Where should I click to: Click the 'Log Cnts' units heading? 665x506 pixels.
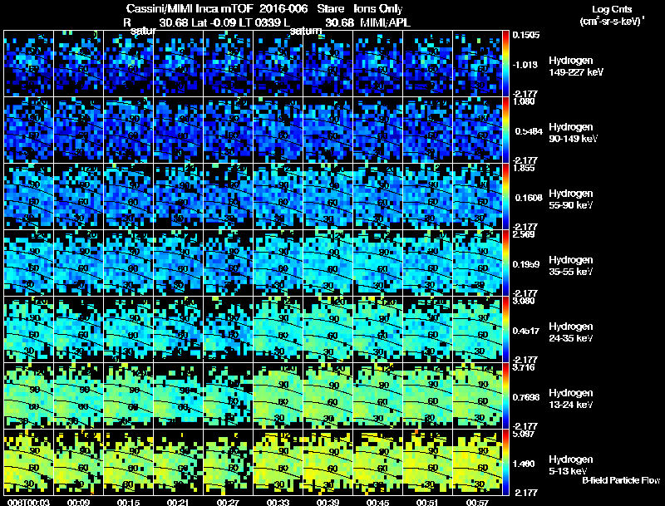pos(612,9)
